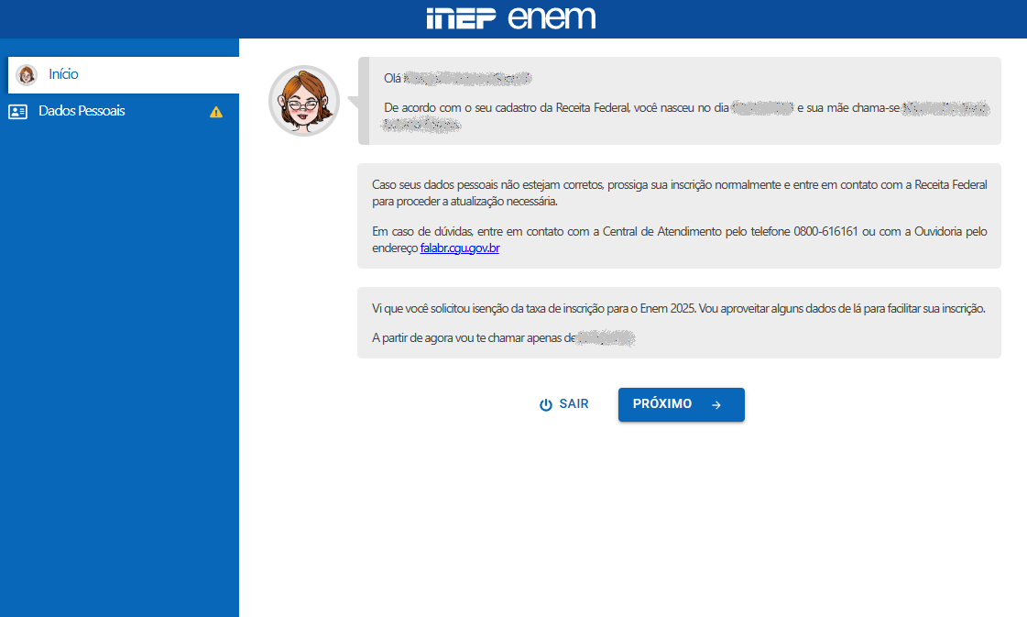Click the arrow icon inside PRÓXIMO button
This screenshot has width=1027, height=617.
pos(716,404)
